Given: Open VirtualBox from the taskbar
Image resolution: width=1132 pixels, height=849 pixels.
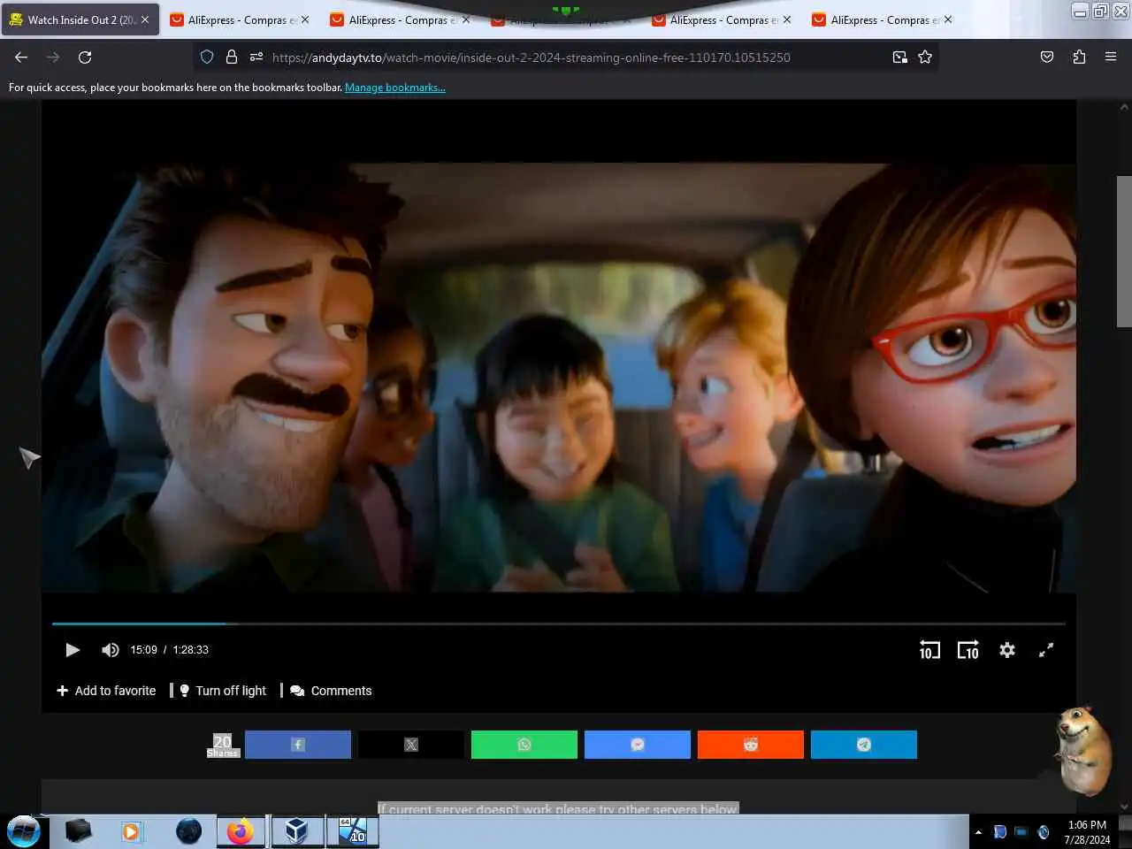Looking at the screenshot, I should tap(296, 831).
